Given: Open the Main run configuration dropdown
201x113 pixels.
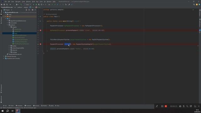Looking at the screenshot, I should [27, 4].
